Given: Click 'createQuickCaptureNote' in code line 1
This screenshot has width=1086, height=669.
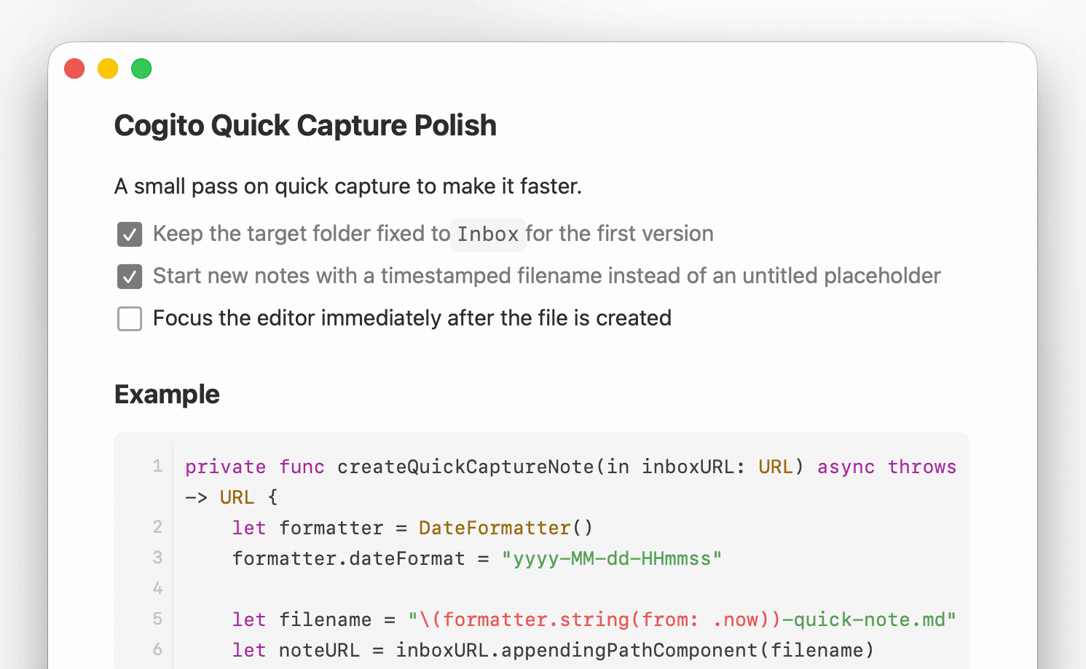Looking at the screenshot, I should (x=466, y=467).
